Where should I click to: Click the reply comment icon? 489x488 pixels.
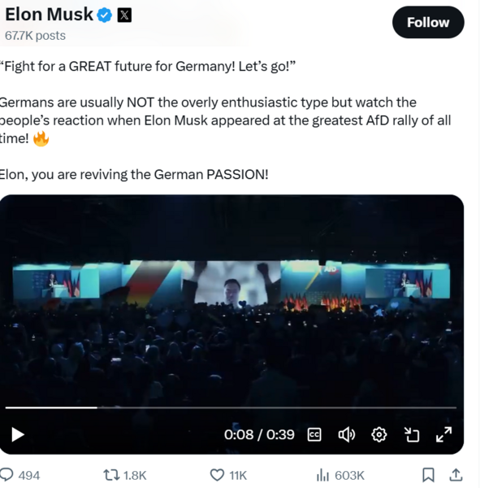[x=7, y=475]
